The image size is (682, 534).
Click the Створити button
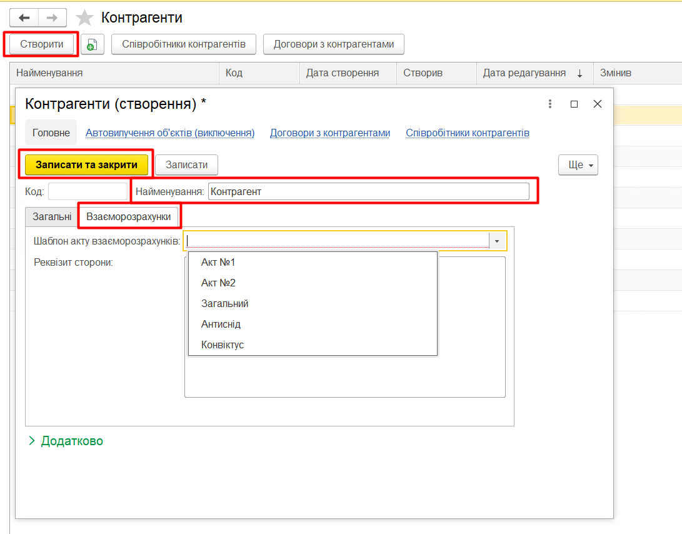click(x=42, y=44)
